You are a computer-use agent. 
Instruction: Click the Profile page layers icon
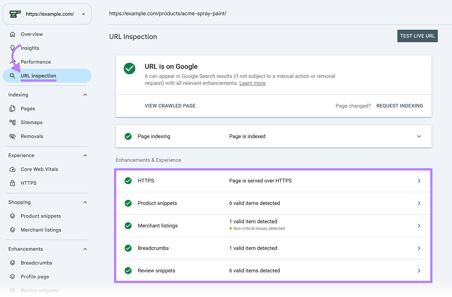click(12, 277)
